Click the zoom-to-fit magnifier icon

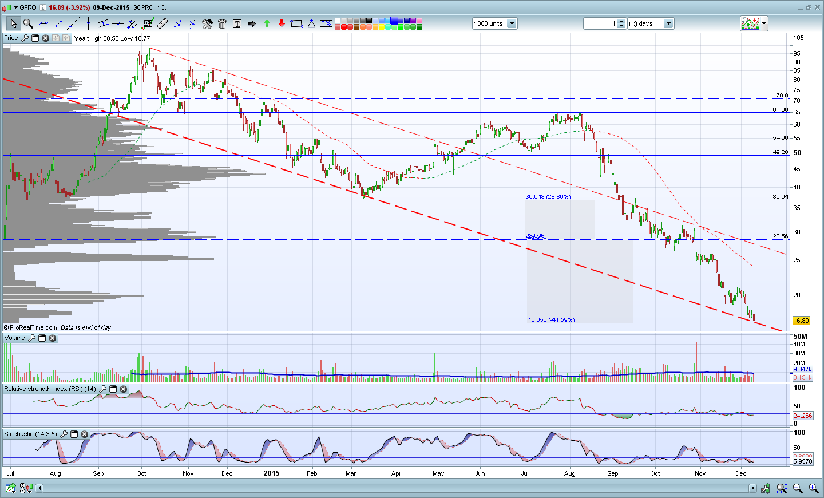tap(782, 488)
